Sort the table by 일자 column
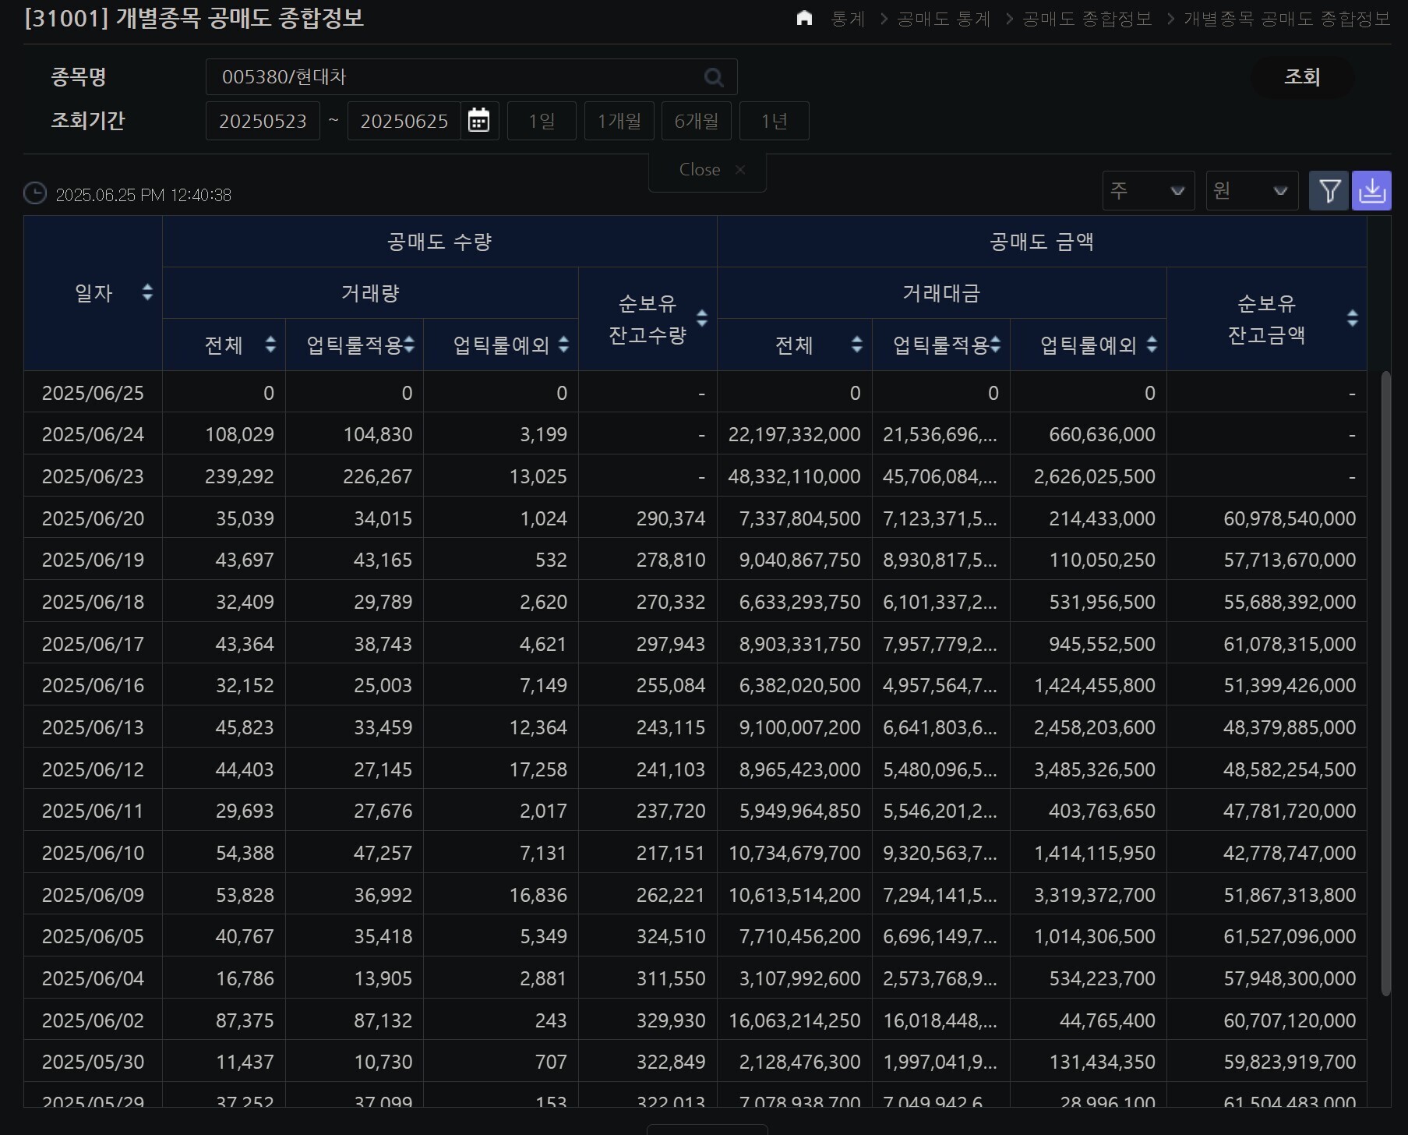The image size is (1408, 1135). point(147,293)
